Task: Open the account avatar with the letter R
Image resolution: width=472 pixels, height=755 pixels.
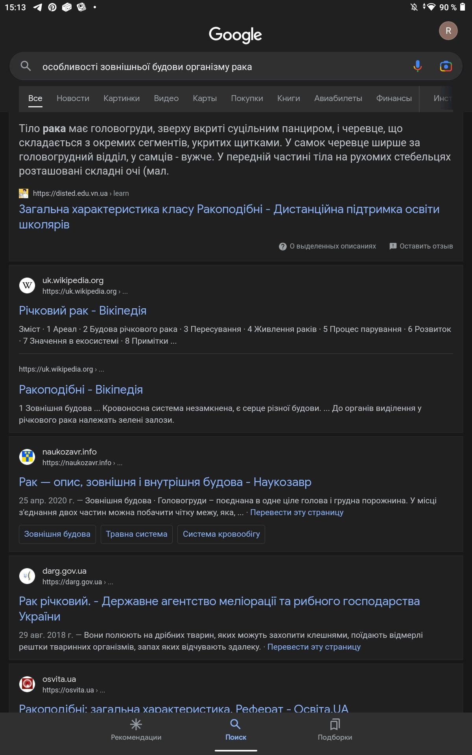Action: point(448,31)
